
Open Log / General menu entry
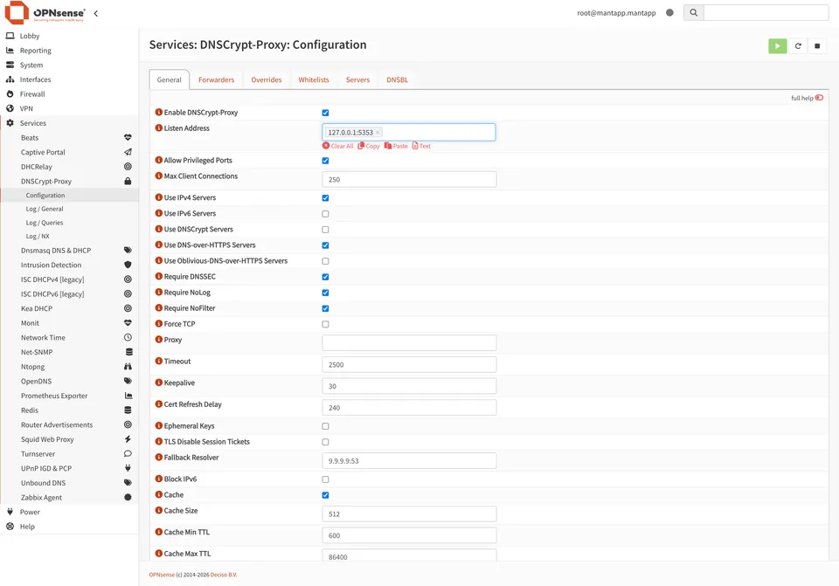tap(45, 209)
